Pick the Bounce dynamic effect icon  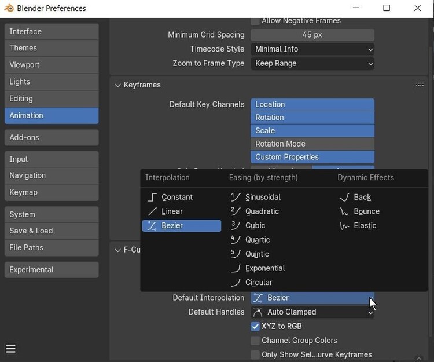point(344,211)
